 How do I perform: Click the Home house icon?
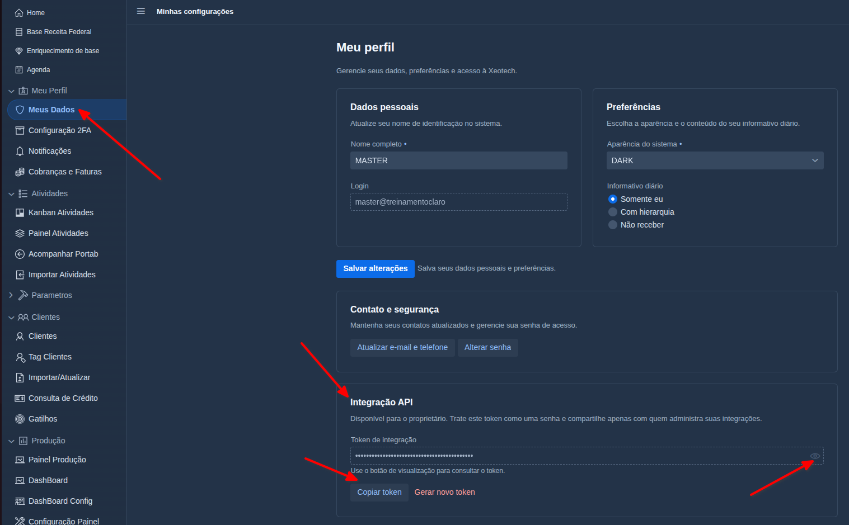(x=19, y=13)
